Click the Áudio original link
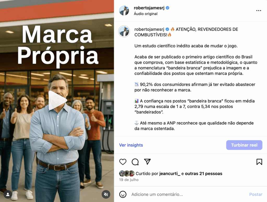 pyautogui.click(x=145, y=14)
